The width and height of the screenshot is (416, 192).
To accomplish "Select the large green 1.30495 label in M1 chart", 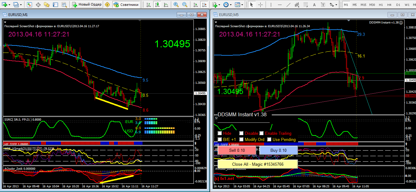I will (172, 44).
